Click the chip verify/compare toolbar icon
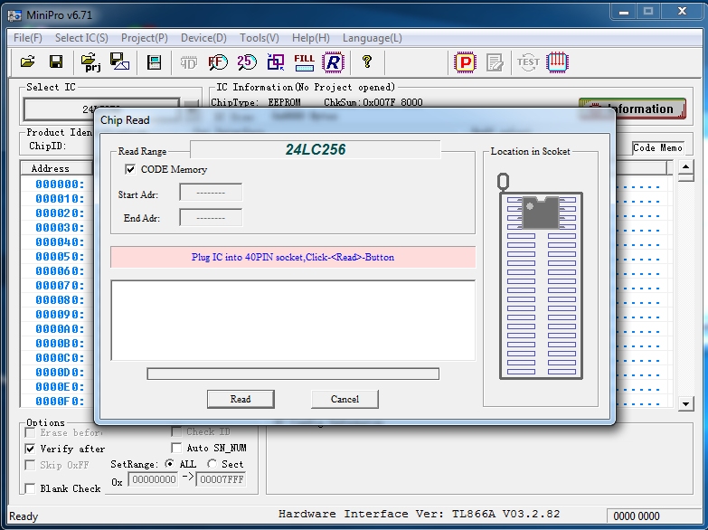Screen dimensions: 708x530 [x=276, y=62]
